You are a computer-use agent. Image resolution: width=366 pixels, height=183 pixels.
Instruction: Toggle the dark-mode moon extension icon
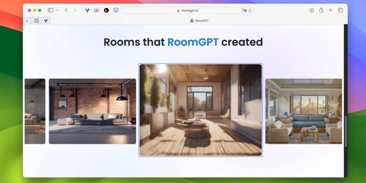pos(106,10)
